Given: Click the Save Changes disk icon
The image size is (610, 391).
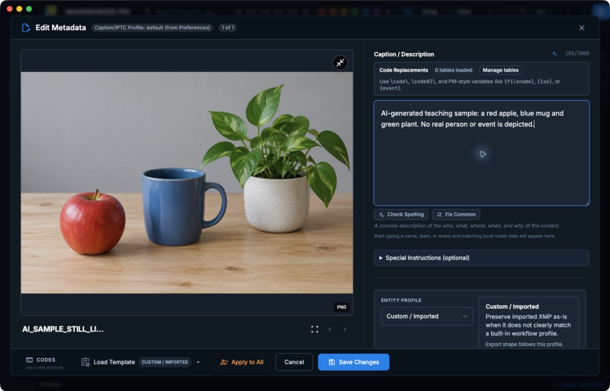Looking at the screenshot, I should tap(331, 362).
